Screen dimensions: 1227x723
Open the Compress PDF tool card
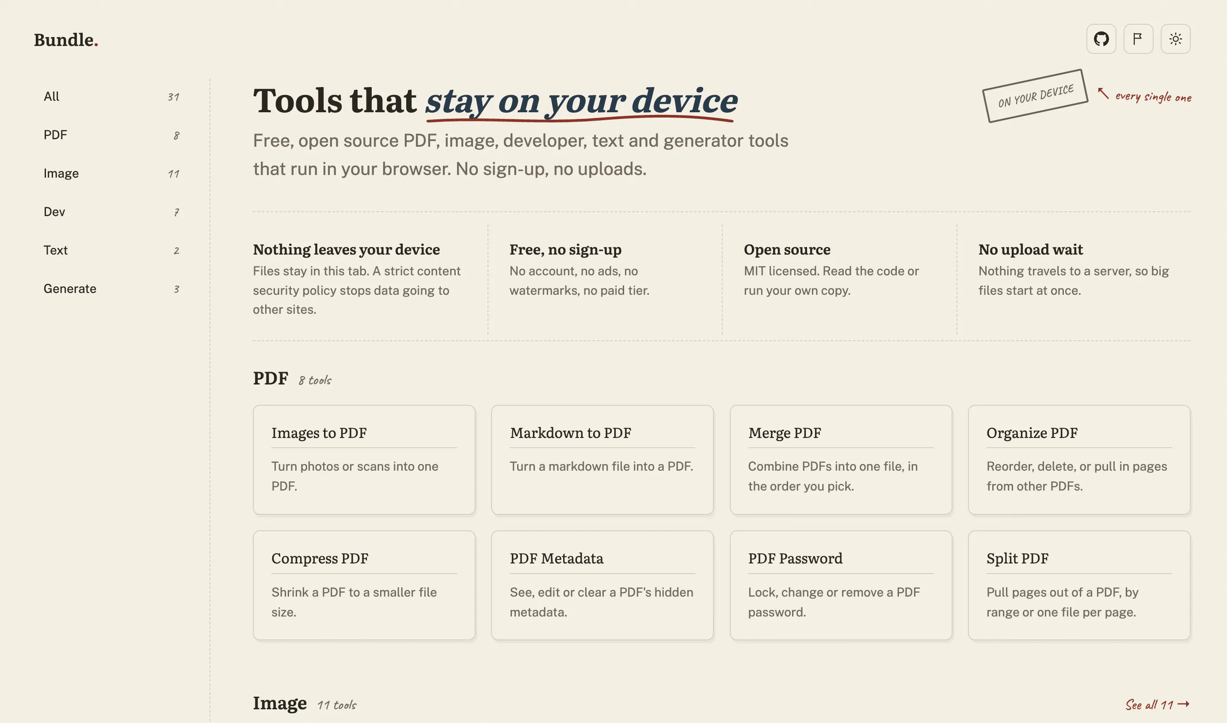[x=363, y=585]
